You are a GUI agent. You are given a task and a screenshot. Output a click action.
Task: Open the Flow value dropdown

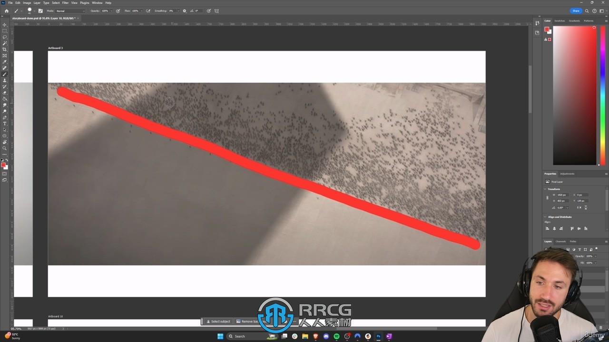click(141, 10)
